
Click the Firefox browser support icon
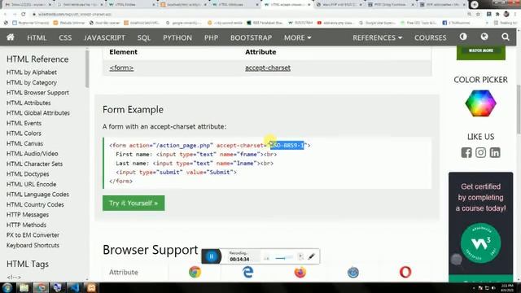[300, 272]
